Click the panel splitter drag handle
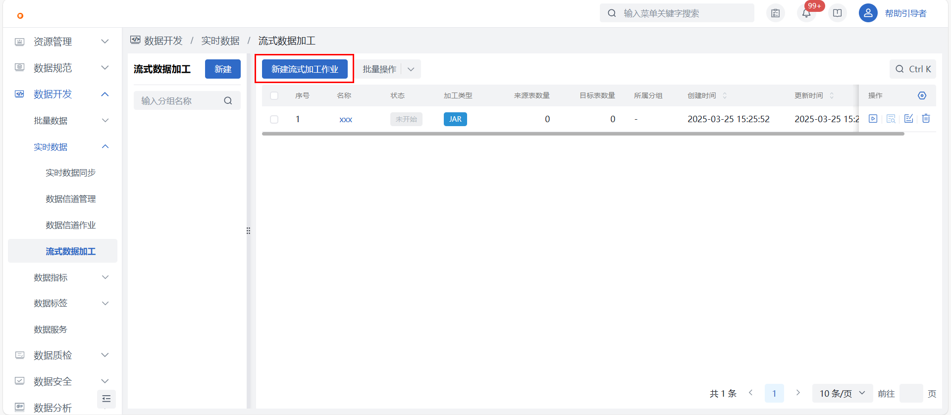Screen dimensions: 951x415 [249, 231]
